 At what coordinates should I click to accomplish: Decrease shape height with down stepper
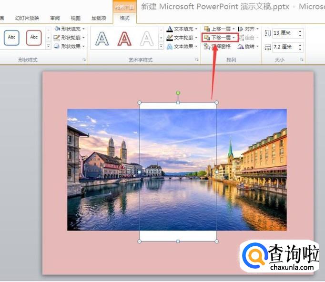[x=300, y=35]
